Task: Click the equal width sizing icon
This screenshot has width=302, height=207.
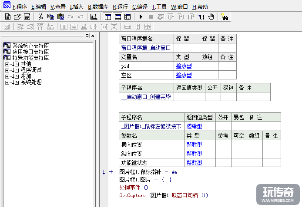Action: [128, 27]
